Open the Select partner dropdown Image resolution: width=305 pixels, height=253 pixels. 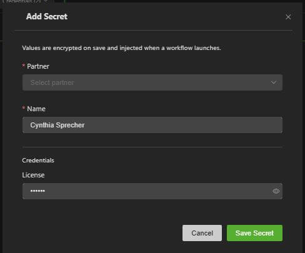pos(152,82)
